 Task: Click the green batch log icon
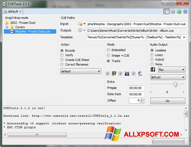(179, 12)
